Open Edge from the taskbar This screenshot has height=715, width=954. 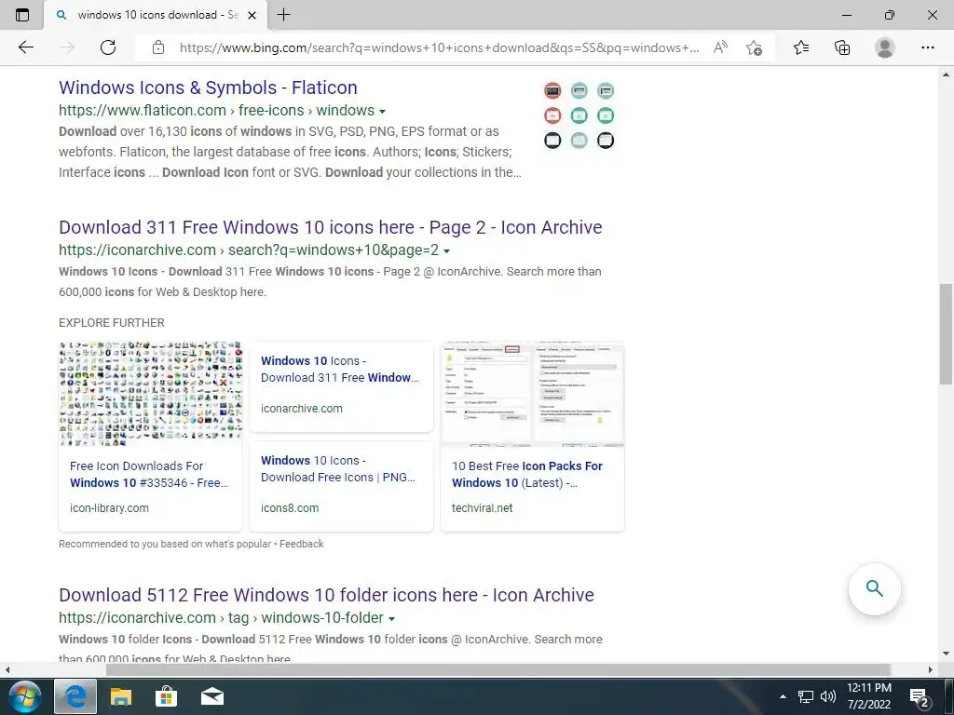pyautogui.click(x=75, y=696)
